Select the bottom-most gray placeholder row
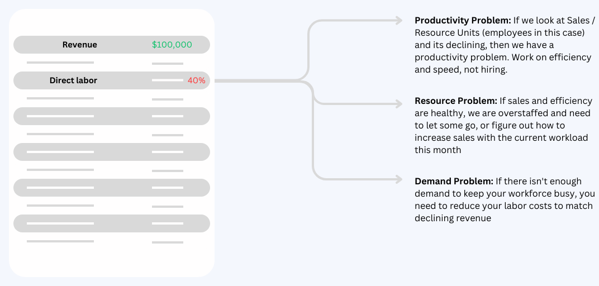Screen dimensions: 599x286 click(x=112, y=223)
